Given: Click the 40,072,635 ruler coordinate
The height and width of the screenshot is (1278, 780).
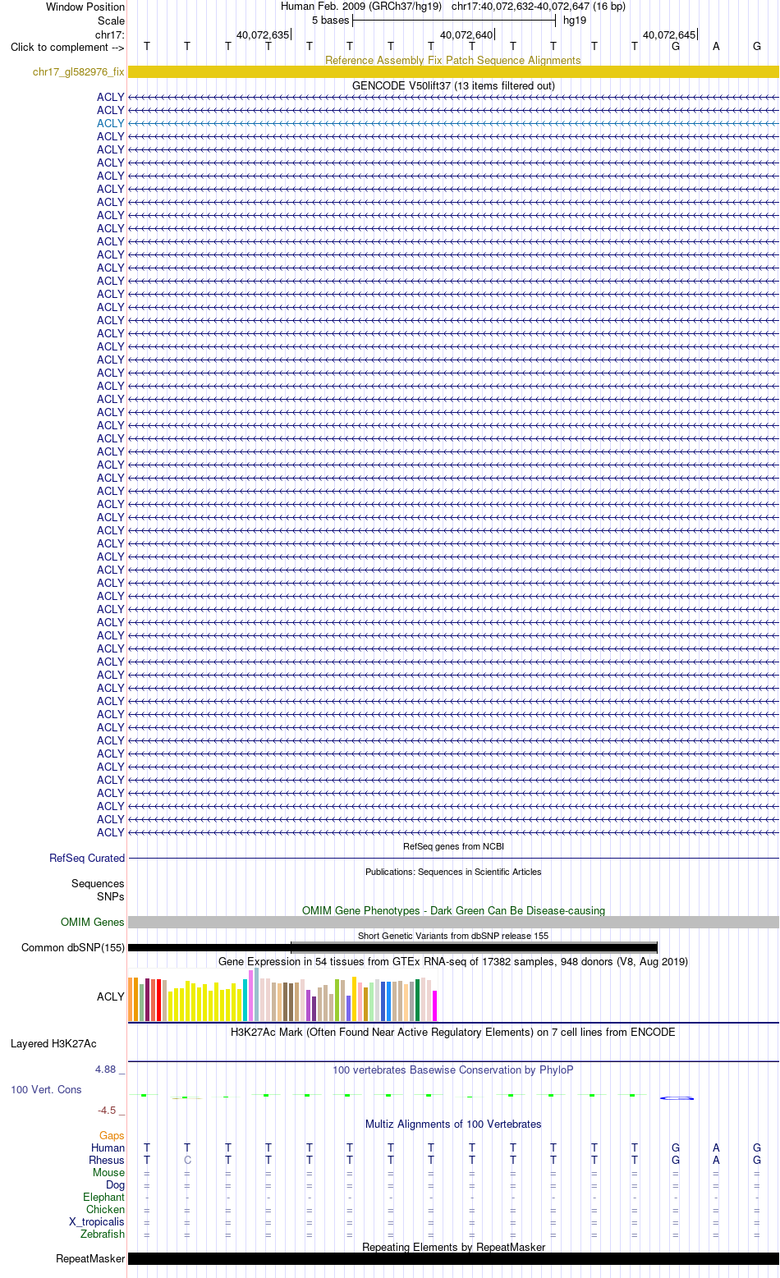Looking at the screenshot, I should [263, 34].
